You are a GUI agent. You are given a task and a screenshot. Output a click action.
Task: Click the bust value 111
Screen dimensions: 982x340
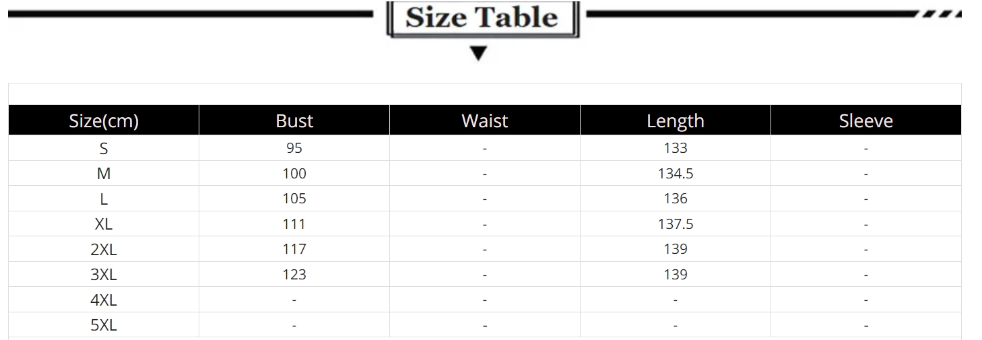pos(294,224)
